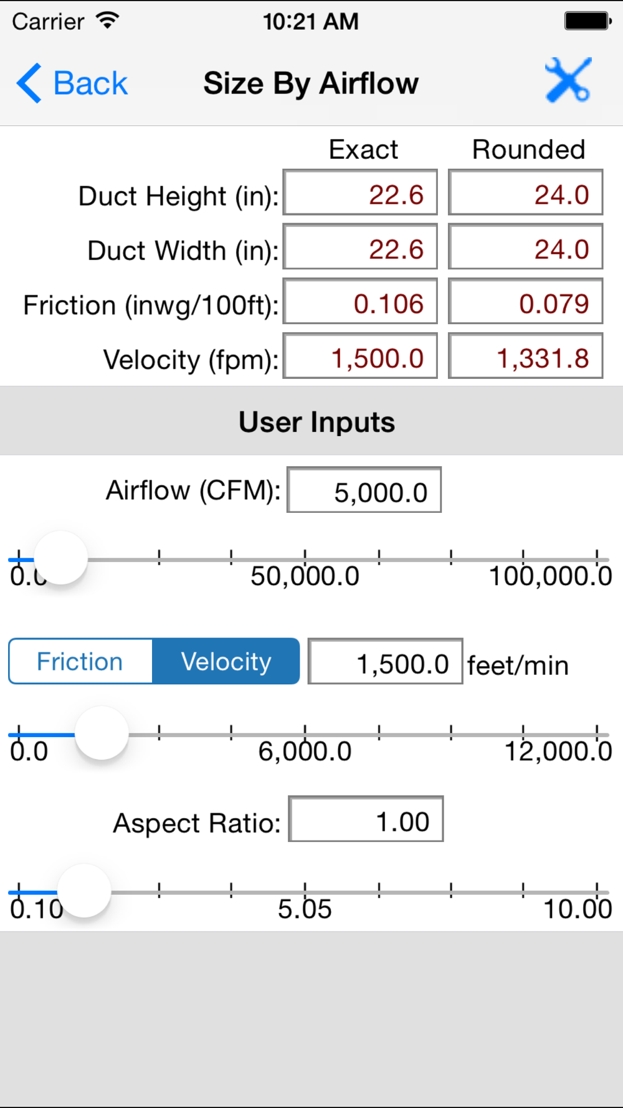Viewport: 623px width, 1108px height.
Task: Click the Airflow slider thumb
Action: (x=60, y=558)
